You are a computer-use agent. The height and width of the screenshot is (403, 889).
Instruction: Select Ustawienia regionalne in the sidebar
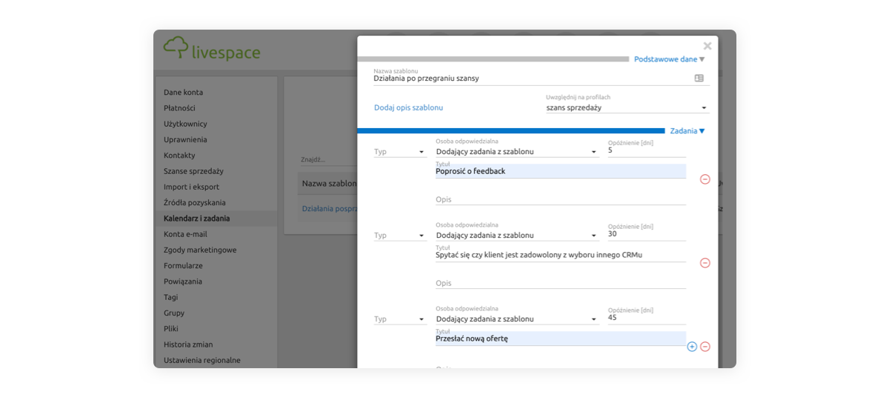click(x=202, y=360)
